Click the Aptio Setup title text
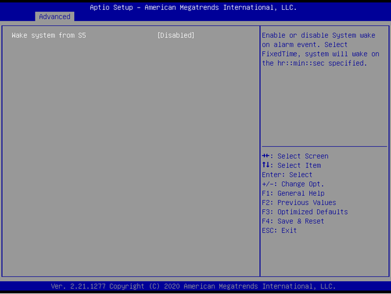Viewport: 391px width, 294px height. pos(193,8)
